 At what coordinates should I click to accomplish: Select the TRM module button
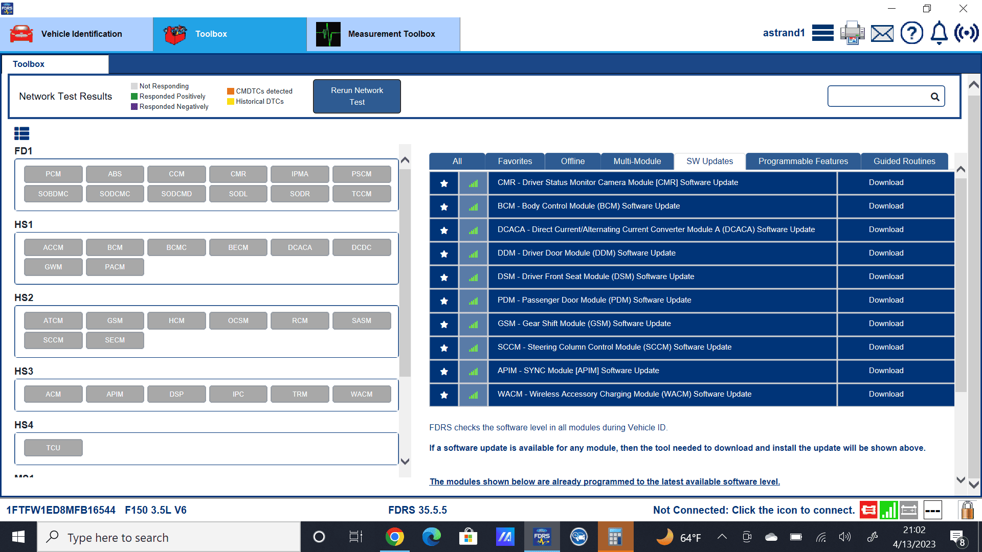click(300, 395)
